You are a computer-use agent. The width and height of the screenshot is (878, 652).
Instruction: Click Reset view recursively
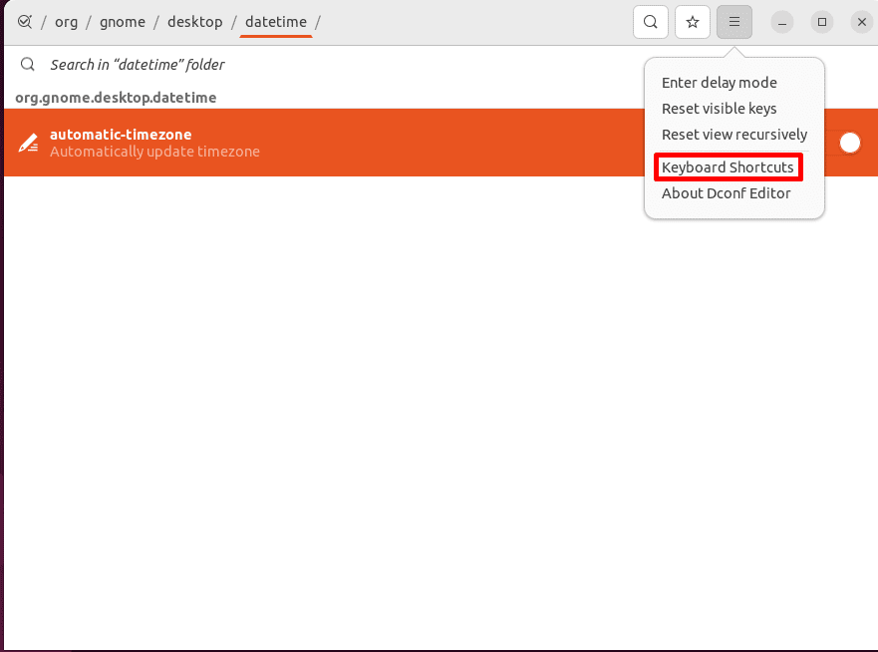click(733, 134)
